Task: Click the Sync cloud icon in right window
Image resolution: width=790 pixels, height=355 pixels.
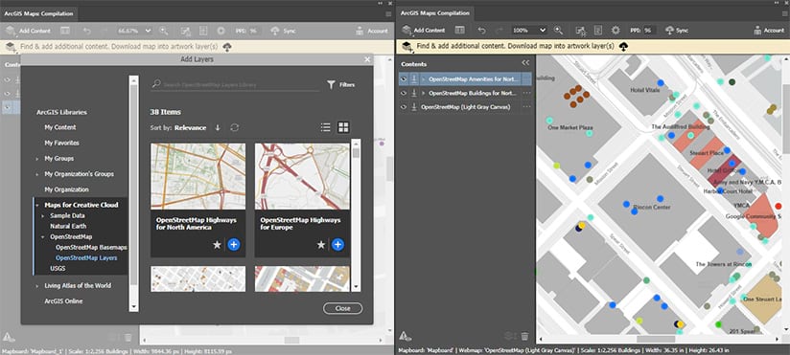Action: coord(669,31)
